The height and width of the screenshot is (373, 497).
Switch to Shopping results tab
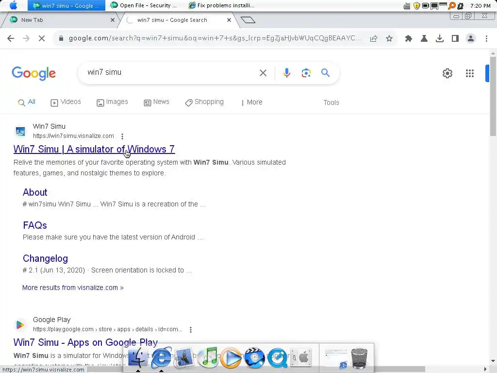(x=204, y=102)
